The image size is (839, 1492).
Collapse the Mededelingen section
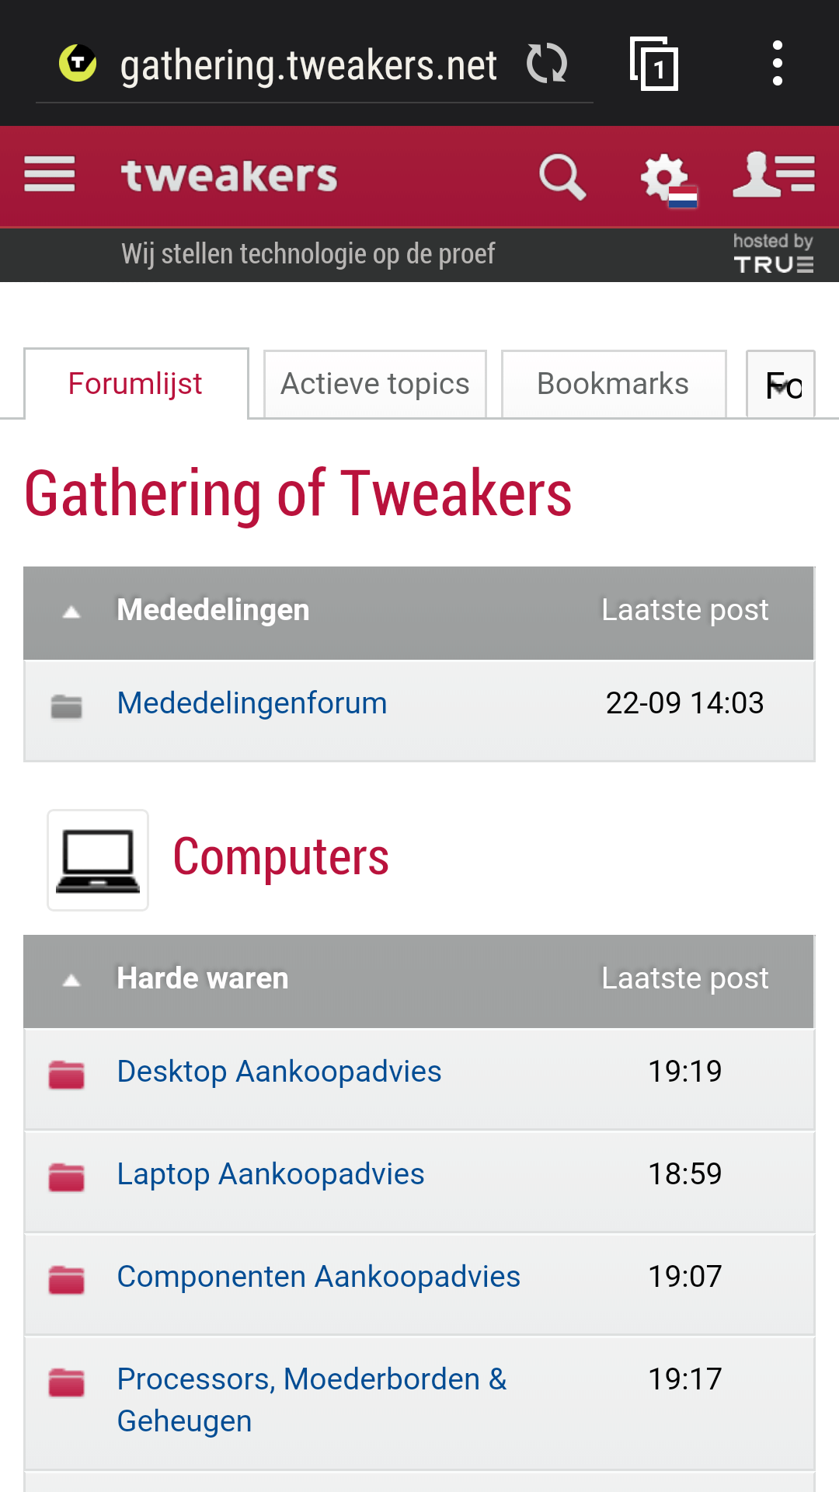pos(71,611)
